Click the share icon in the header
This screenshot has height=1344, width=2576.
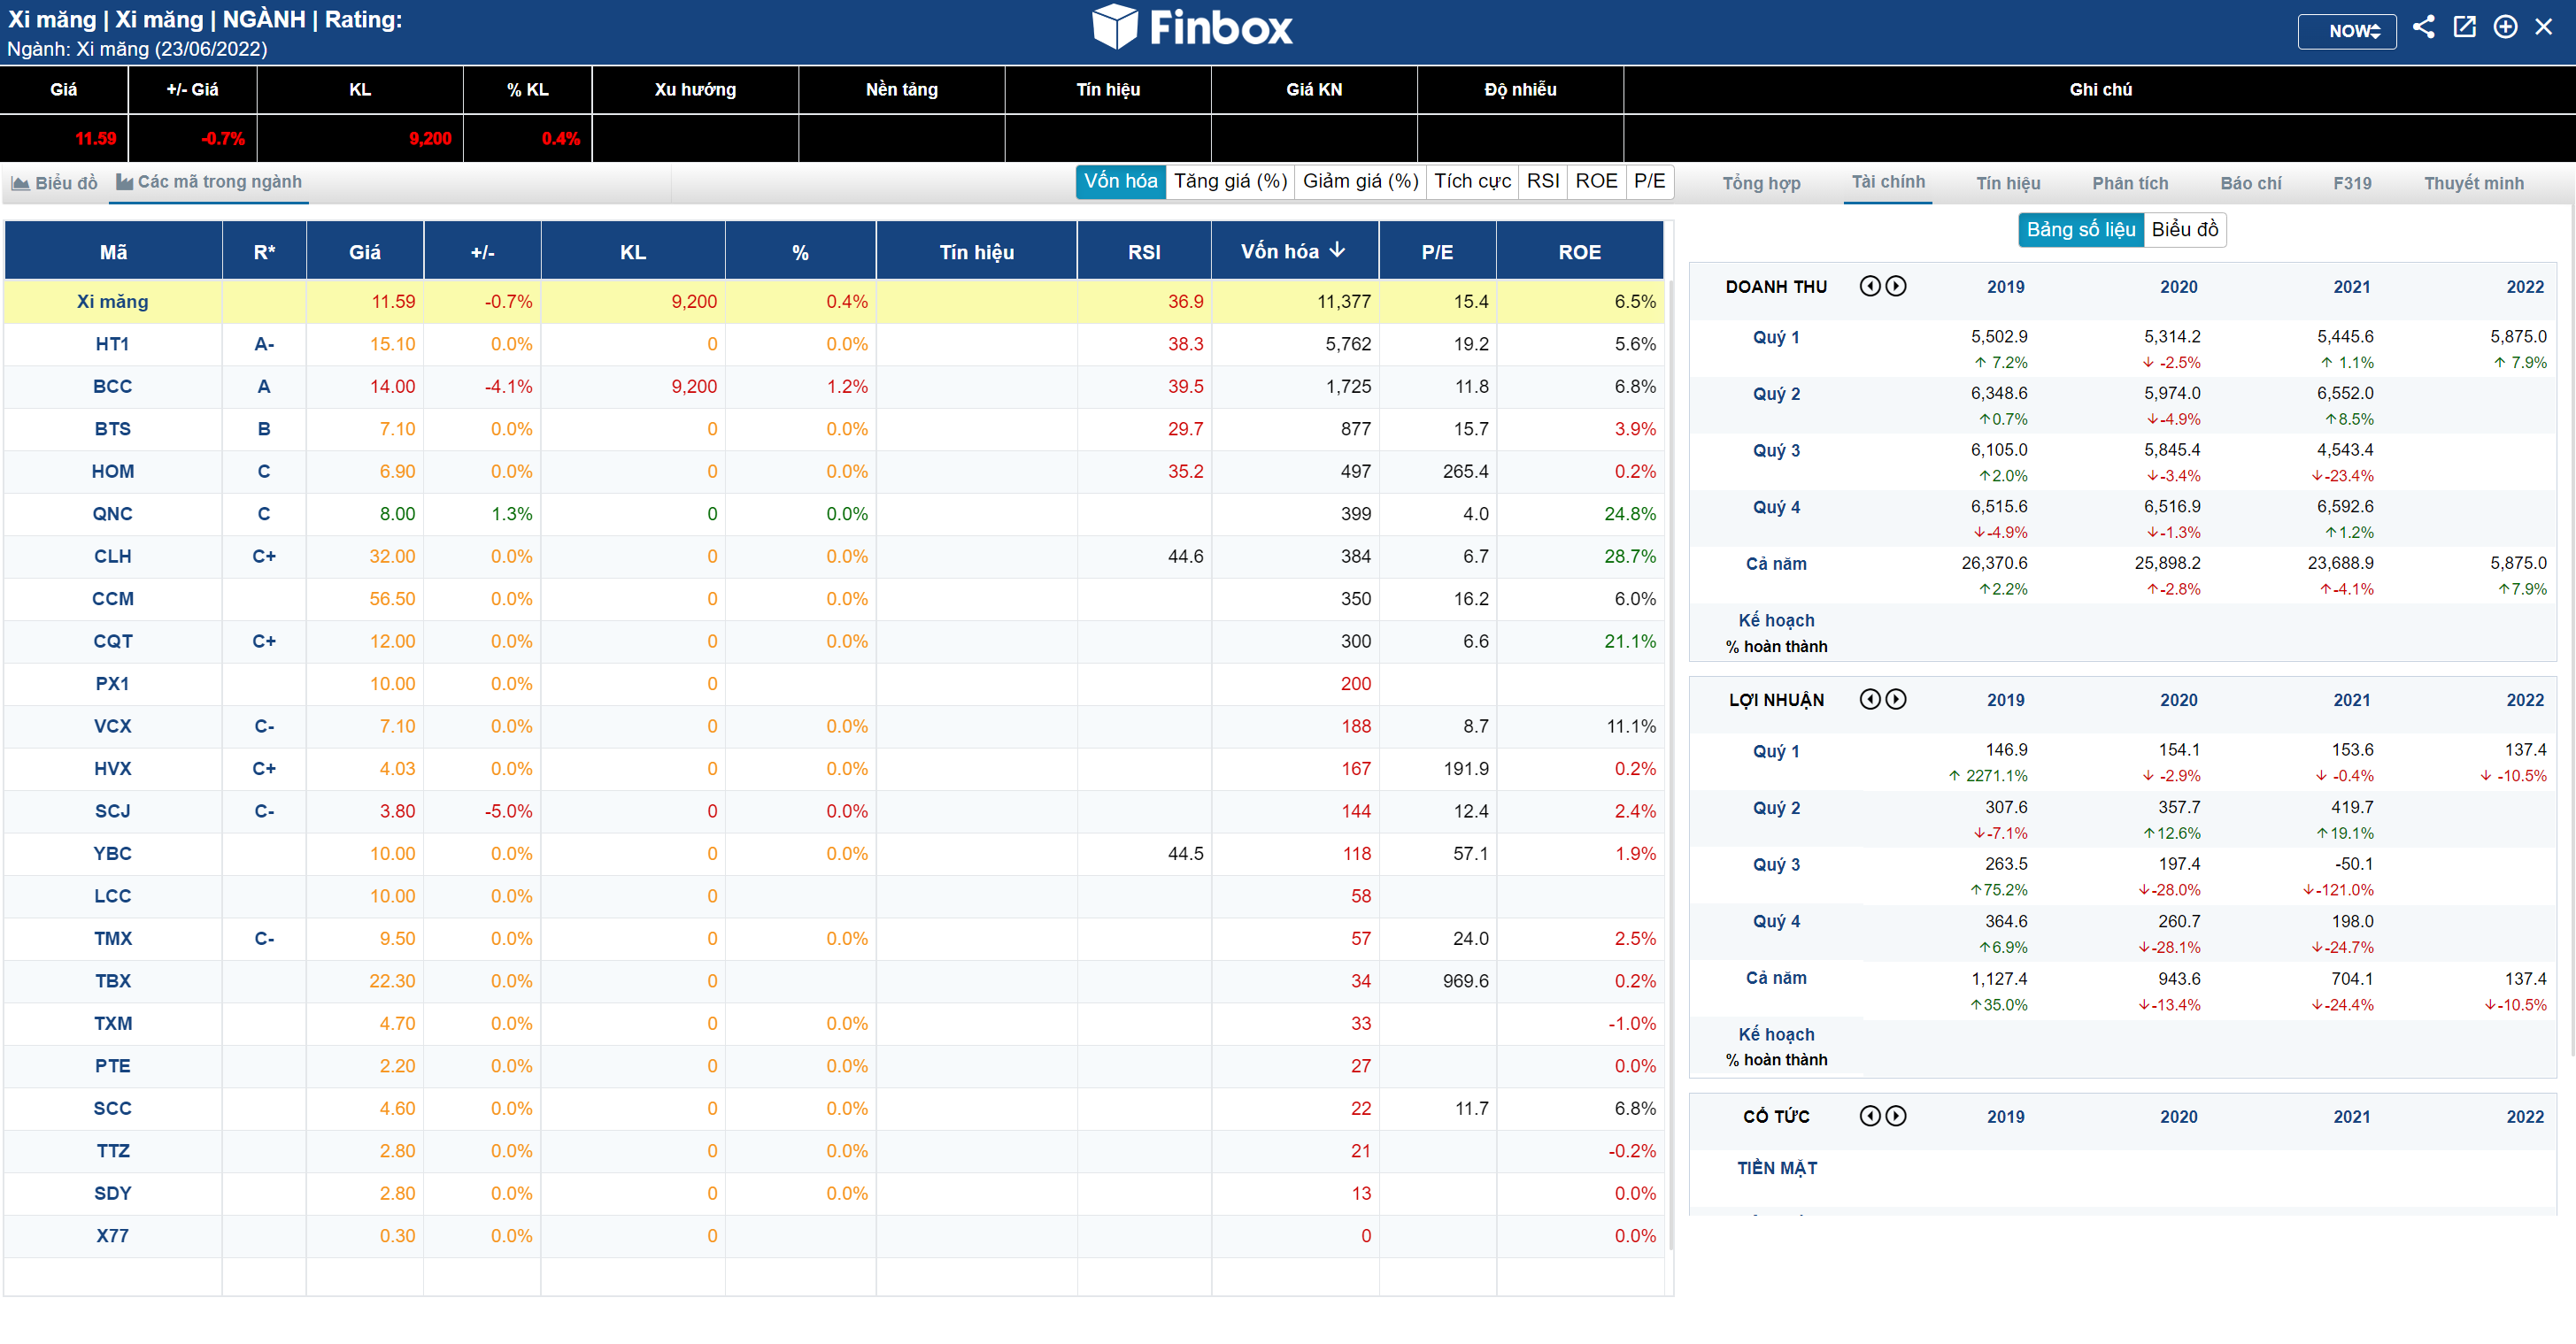(x=2423, y=27)
